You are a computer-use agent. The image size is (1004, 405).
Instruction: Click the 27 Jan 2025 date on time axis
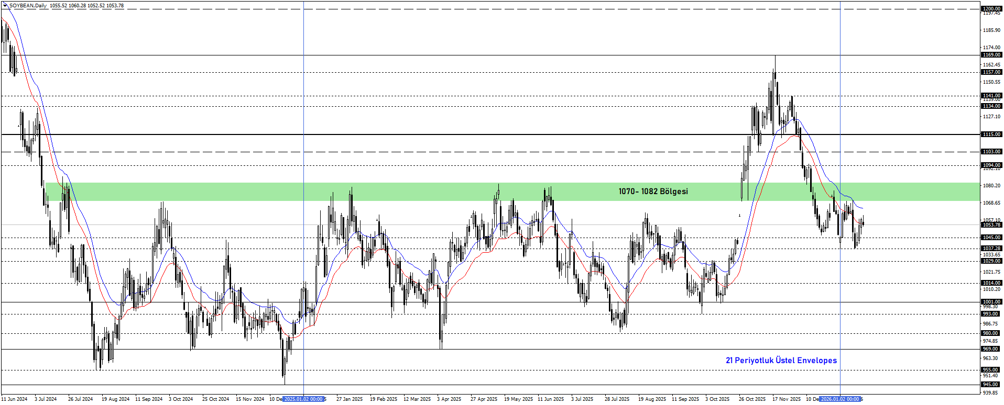click(349, 399)
